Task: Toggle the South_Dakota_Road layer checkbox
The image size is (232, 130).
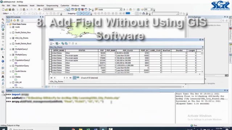Action: click(13, 44)
